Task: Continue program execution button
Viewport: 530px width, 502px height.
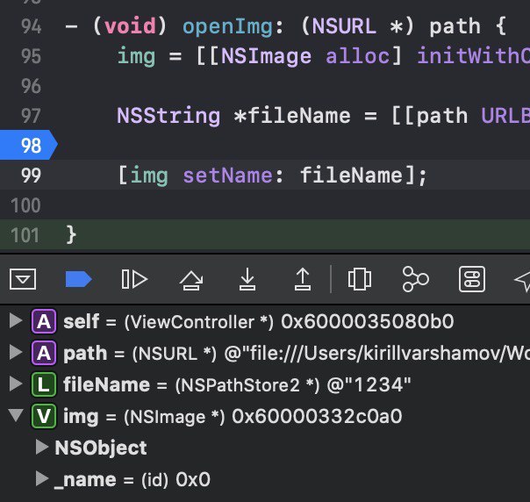Action: [x=134, y=279]
